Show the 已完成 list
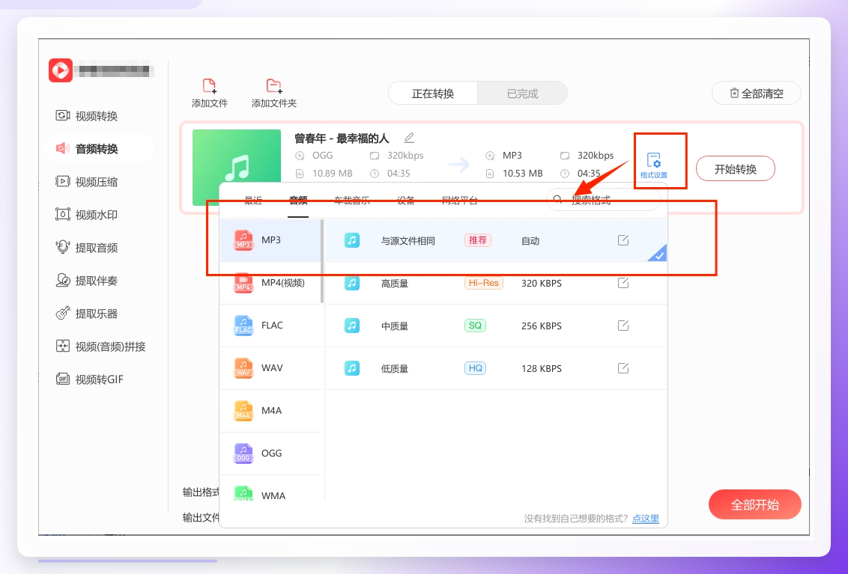Screen dimensions: 848x574 click(x=522, y=94)
